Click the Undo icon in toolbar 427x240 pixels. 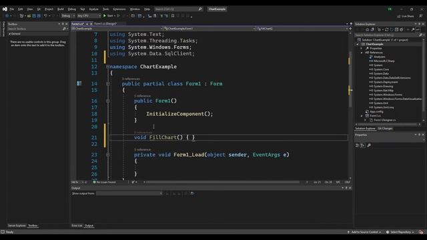45,16
